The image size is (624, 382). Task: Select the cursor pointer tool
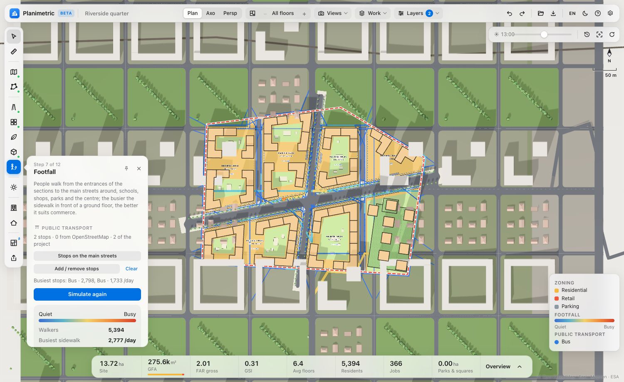tap(14, 37)
